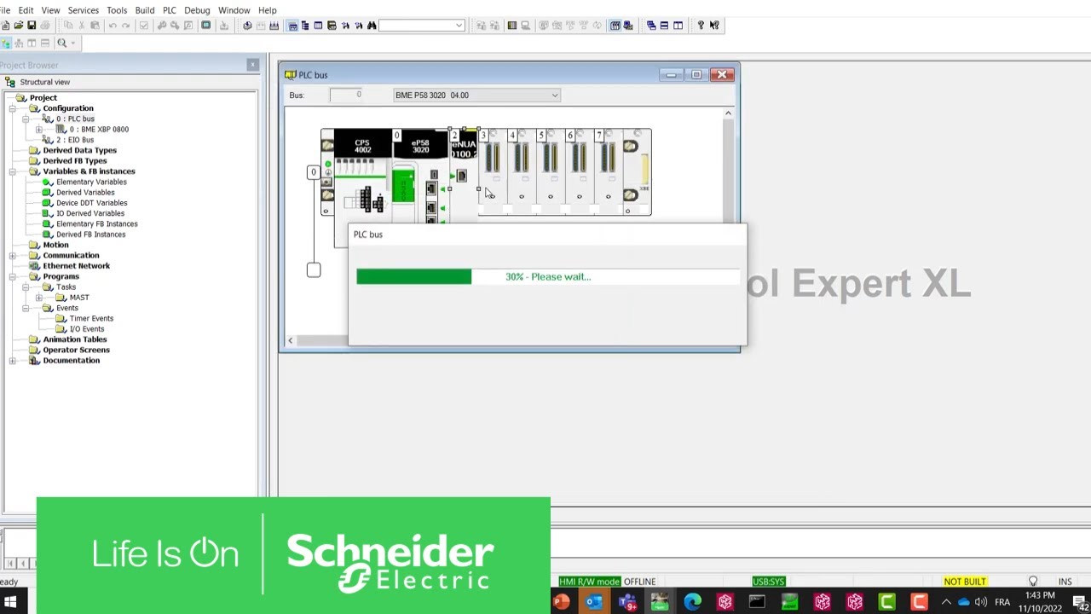Click the rack number 0 button on the bus
Viewport: 1091px width, 614px height.
click(314, 172)
